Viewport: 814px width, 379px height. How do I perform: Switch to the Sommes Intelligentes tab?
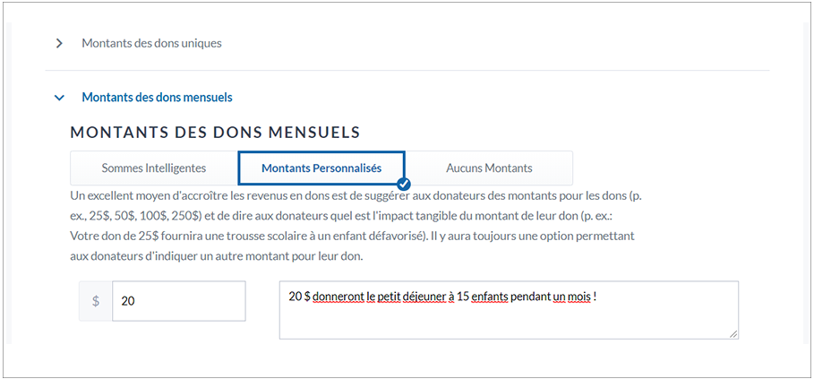154,168
